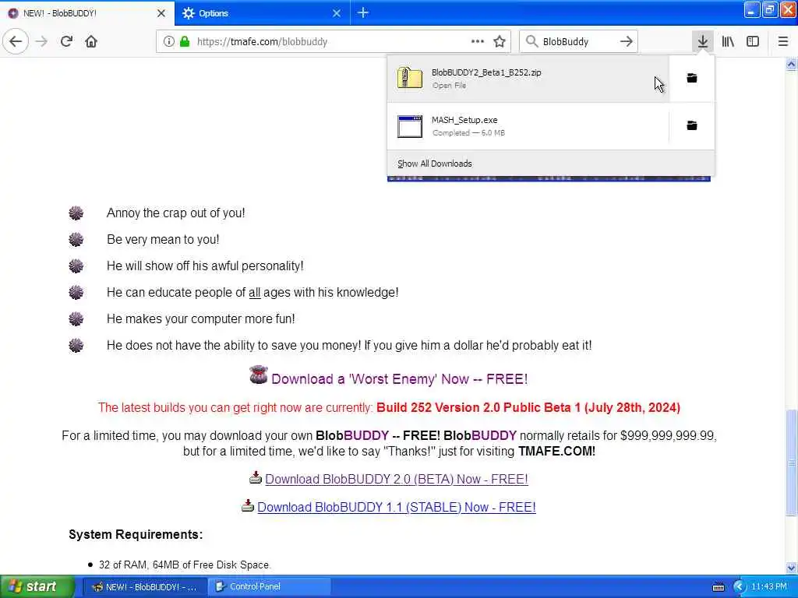Click the BlobBuddy search box

click(577, 42)
